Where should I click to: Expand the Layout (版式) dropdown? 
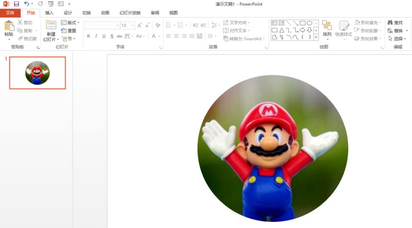(70, 23)
